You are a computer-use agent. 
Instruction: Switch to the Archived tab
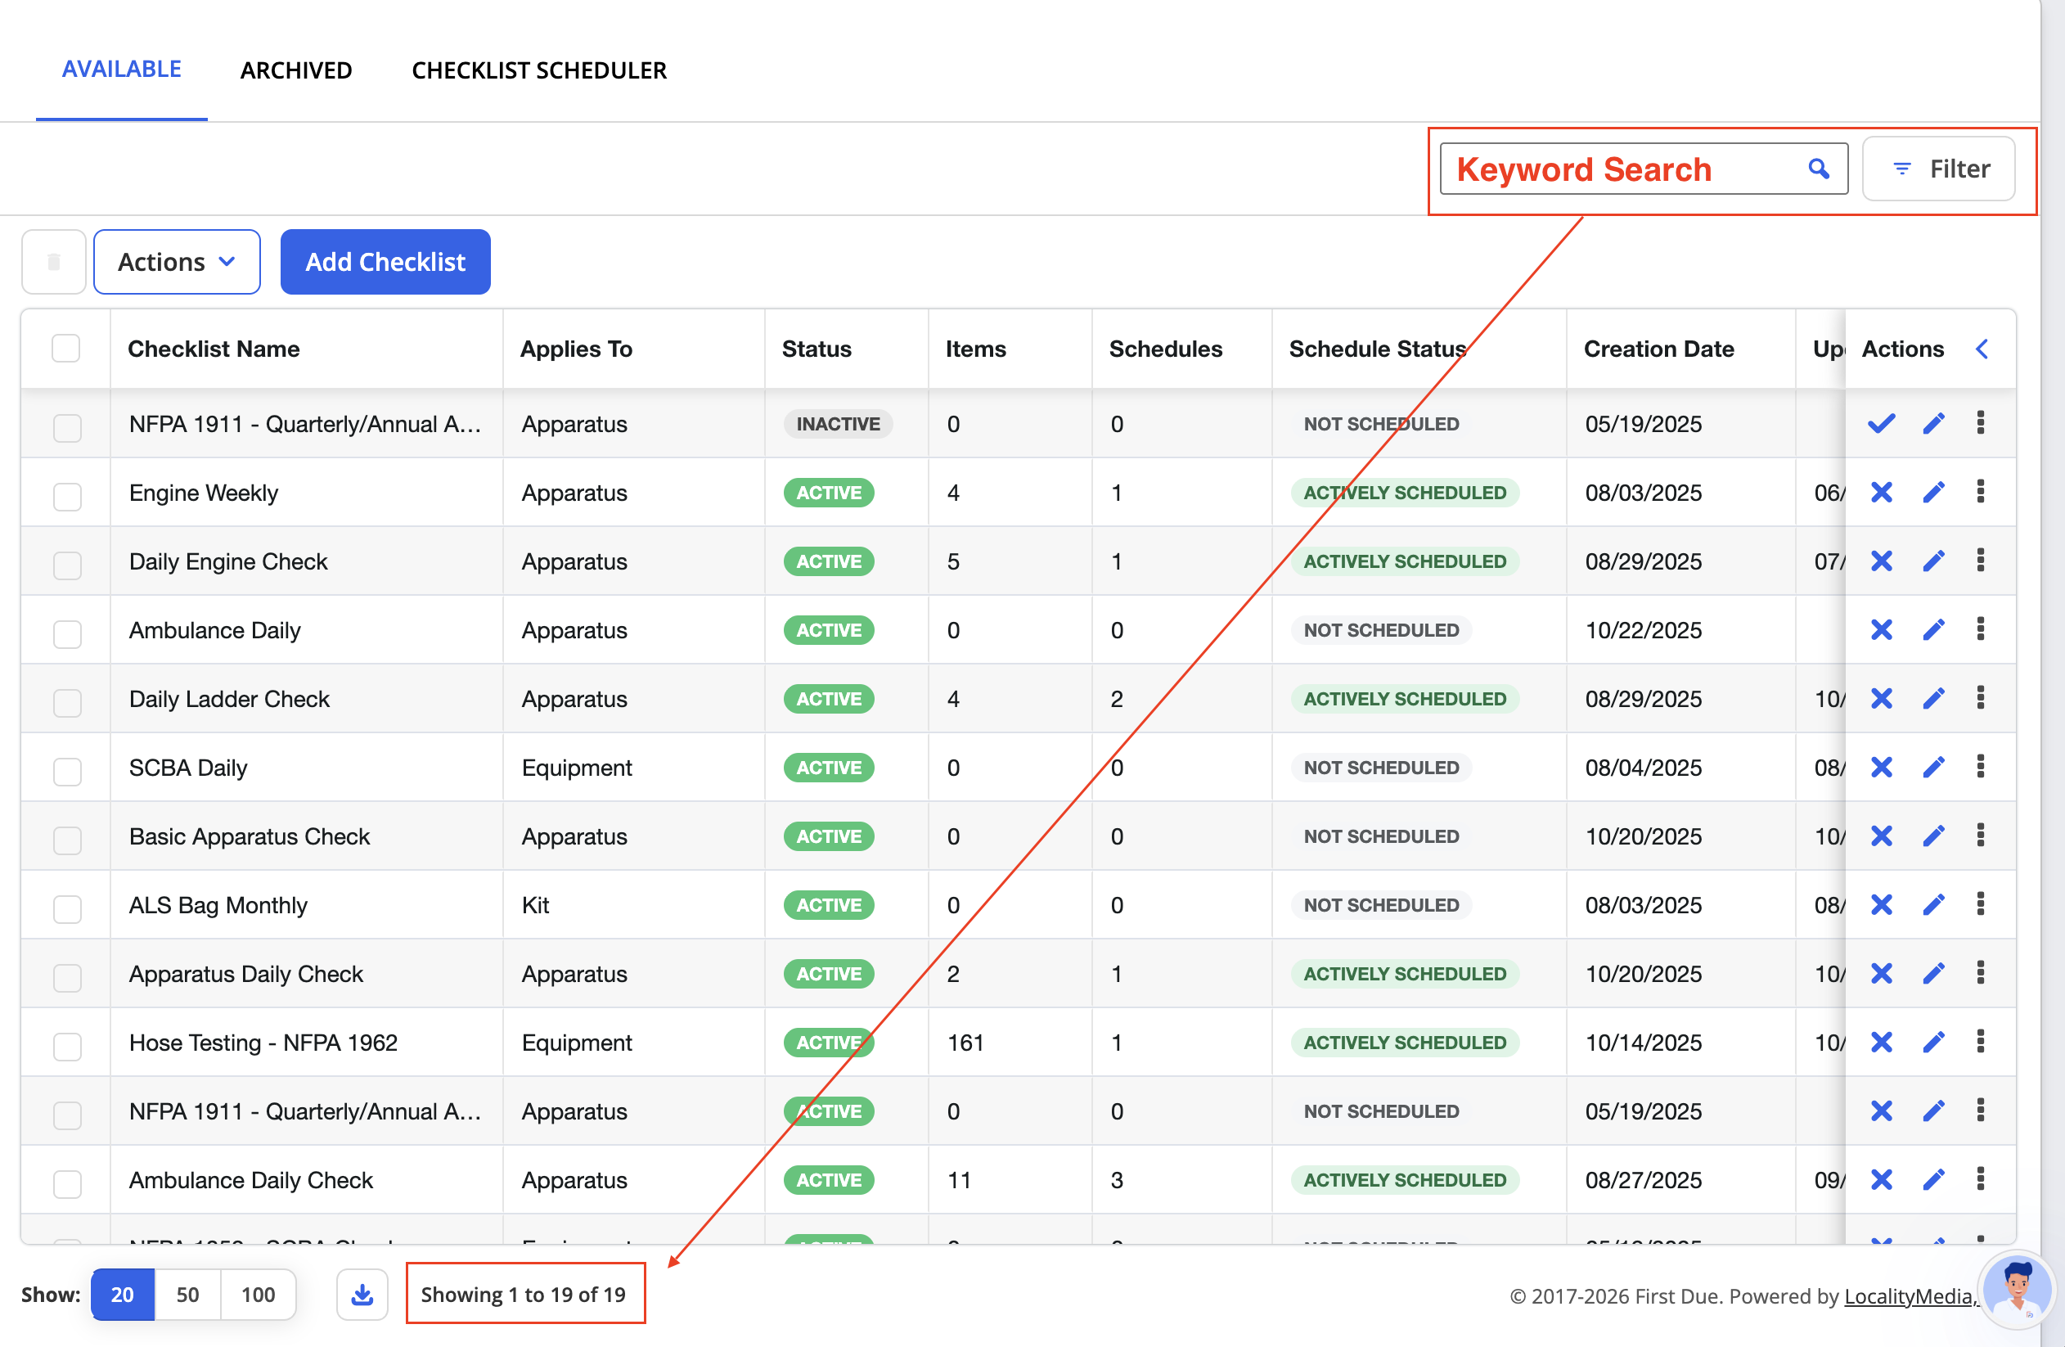tap(296, 70)
